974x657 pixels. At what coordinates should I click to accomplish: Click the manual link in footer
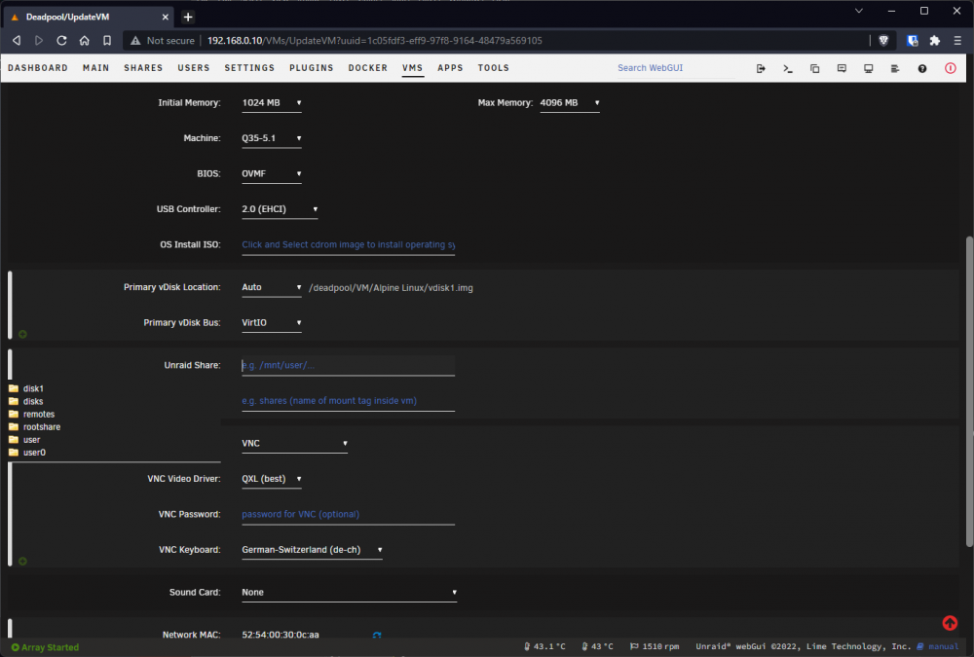click(943, 646)
